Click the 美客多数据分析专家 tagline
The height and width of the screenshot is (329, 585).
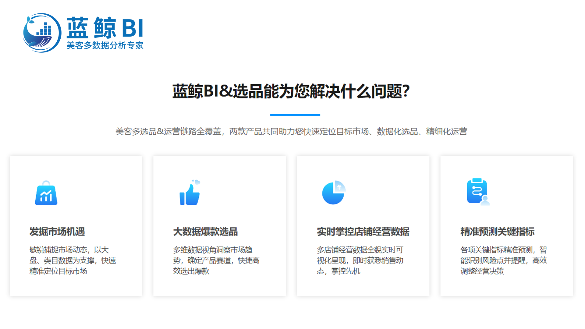[105, 45]
